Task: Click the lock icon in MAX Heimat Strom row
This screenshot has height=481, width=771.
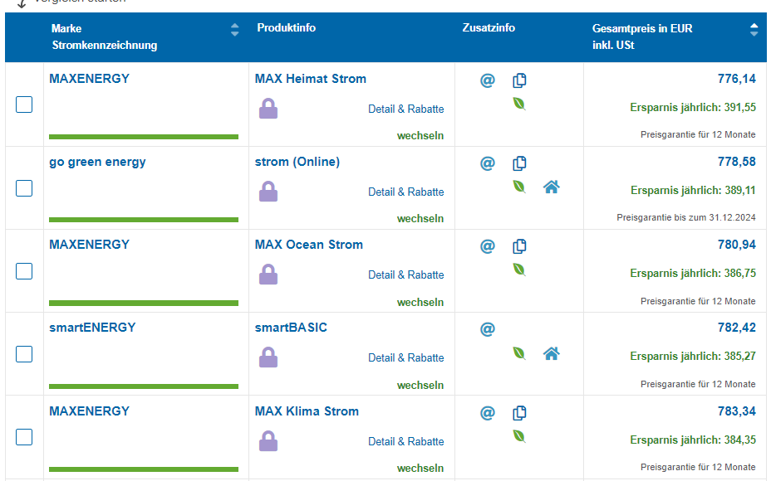Action: point(268,109)
